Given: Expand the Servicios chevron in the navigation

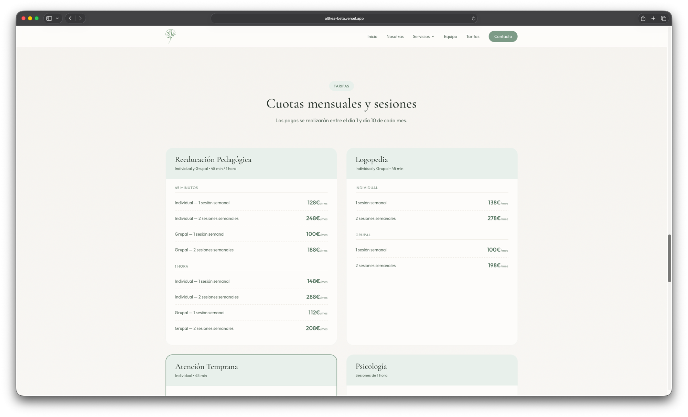Looking at the screenshot, I should coord(433,36).
